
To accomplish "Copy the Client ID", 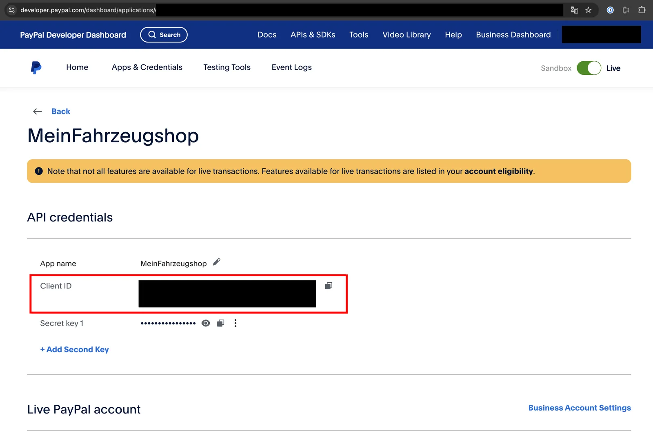I will click(329, 286).
